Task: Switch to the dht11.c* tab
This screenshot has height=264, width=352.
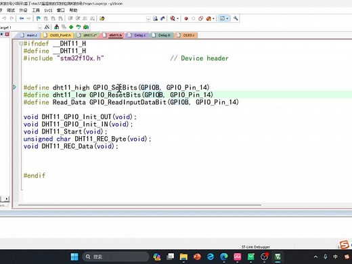Action: coord(87,35)
